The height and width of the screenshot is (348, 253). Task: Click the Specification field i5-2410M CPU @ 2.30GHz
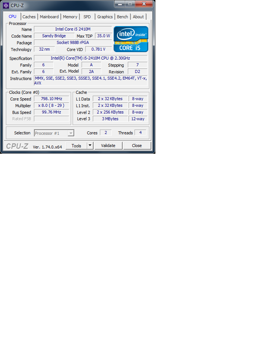(x=91, y=58)
